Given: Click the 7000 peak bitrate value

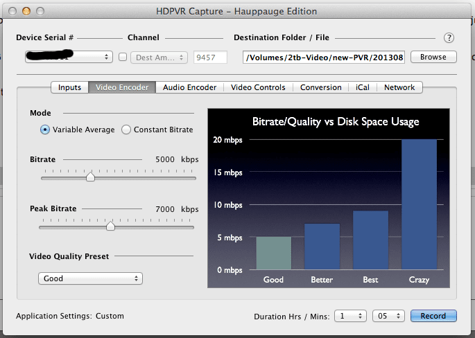Looking at the screenshot, I should tap(165, 209).
